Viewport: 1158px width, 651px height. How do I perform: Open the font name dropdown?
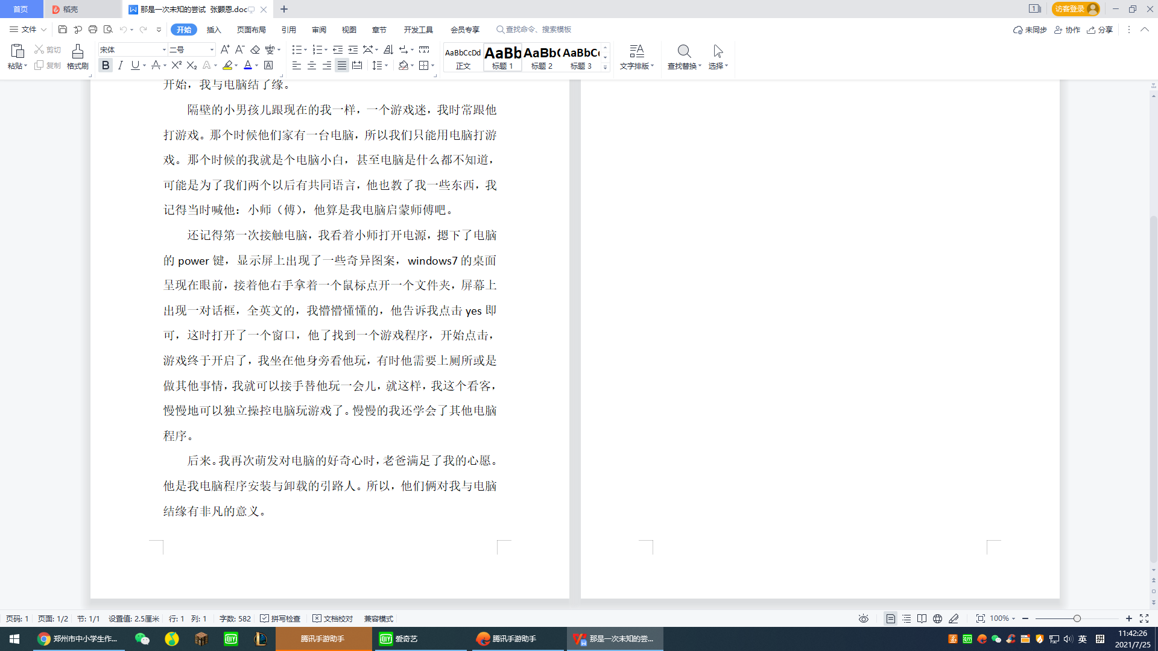click(x=164, y=49)
